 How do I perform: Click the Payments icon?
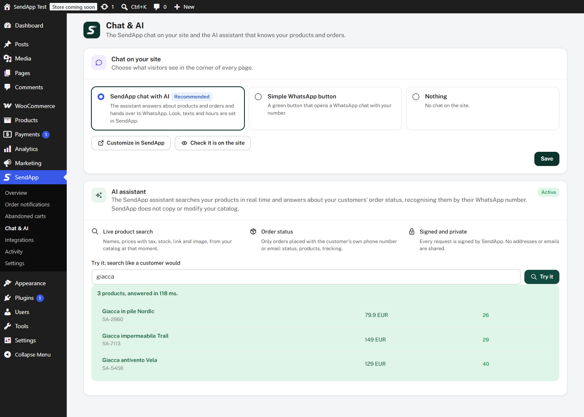point(8,134)
